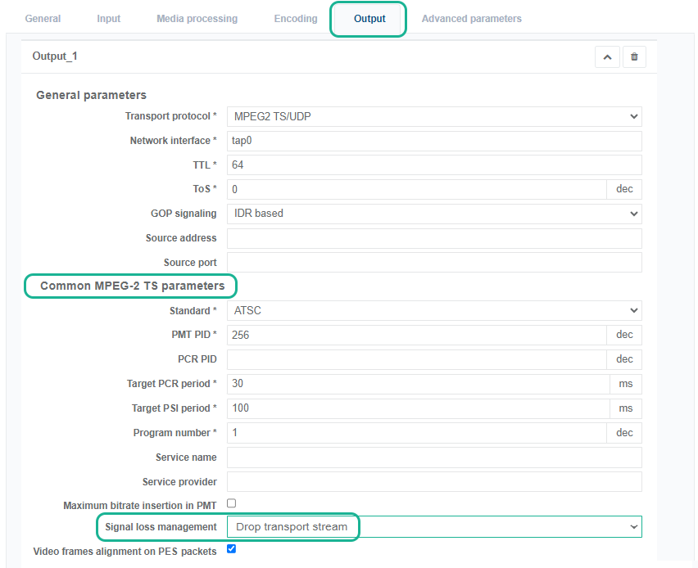This screenshot has height=568, width=698.
Task: Select the PMT PID input box
Action: click(x=416, y=335)
